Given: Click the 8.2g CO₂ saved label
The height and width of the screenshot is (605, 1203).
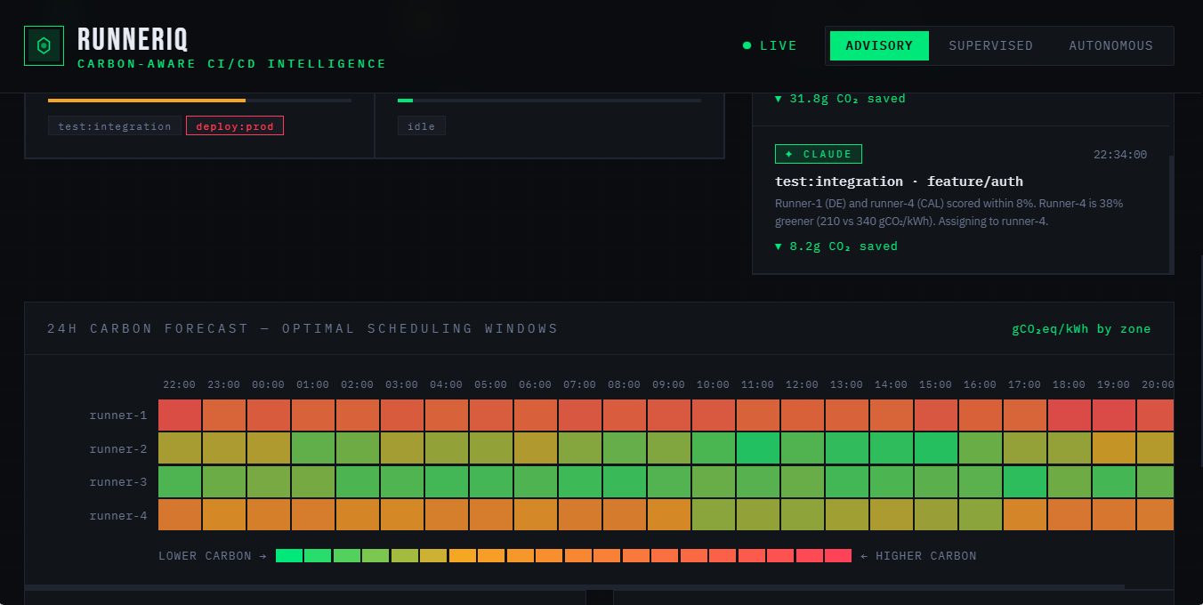Looking at the screenshot, I should click(x=836, y=246).
